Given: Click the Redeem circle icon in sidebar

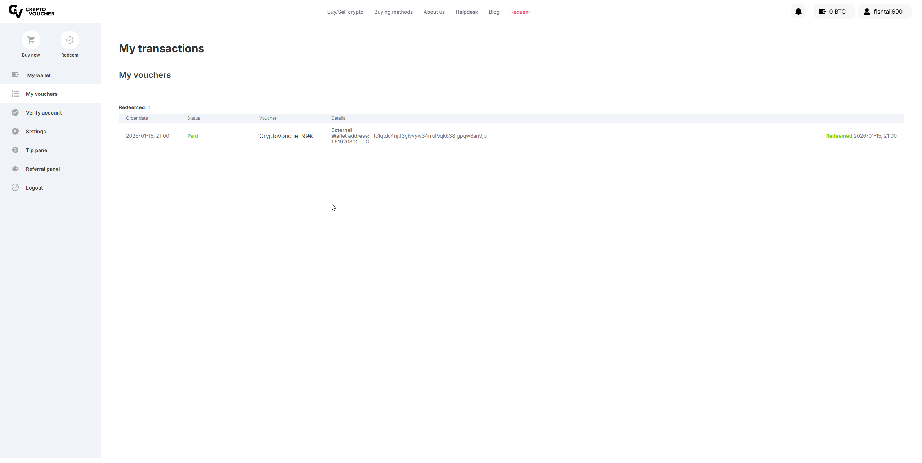Looking at the screenshot, I should (x=70, y=40).
